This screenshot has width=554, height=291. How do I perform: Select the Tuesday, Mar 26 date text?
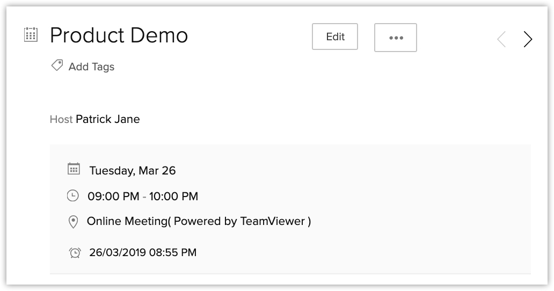[132, 171]
